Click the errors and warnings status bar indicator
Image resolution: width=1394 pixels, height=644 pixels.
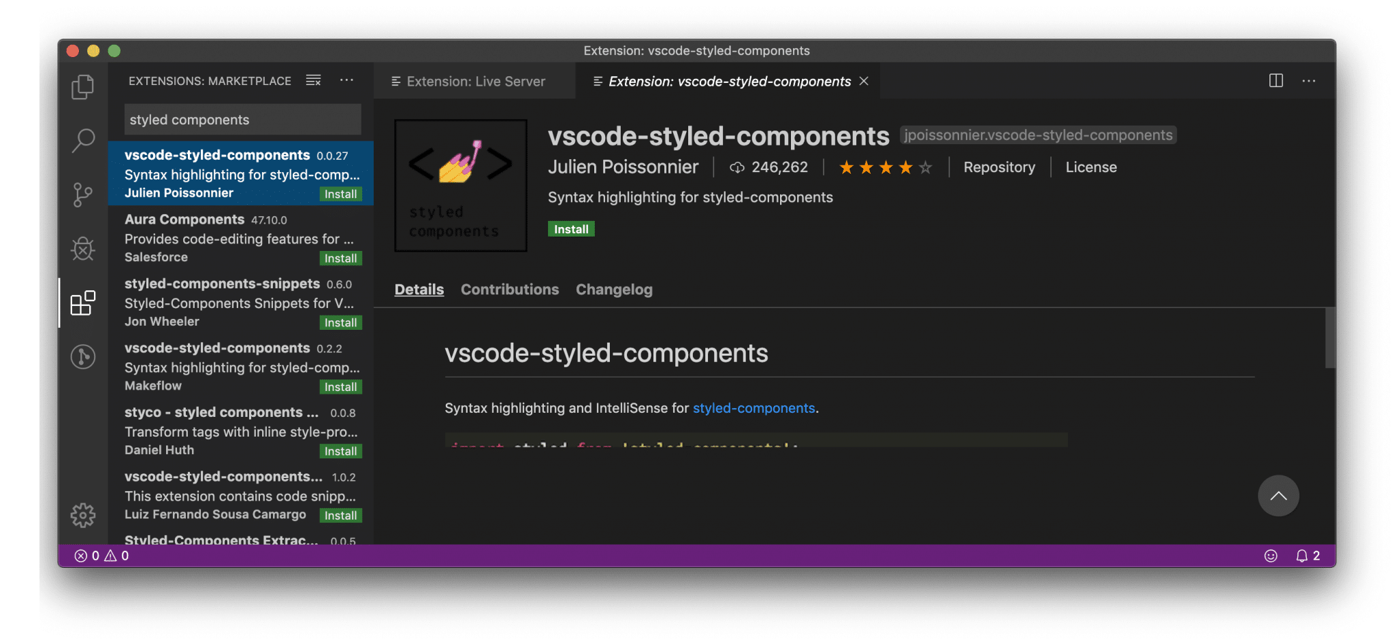coord(99,555)
